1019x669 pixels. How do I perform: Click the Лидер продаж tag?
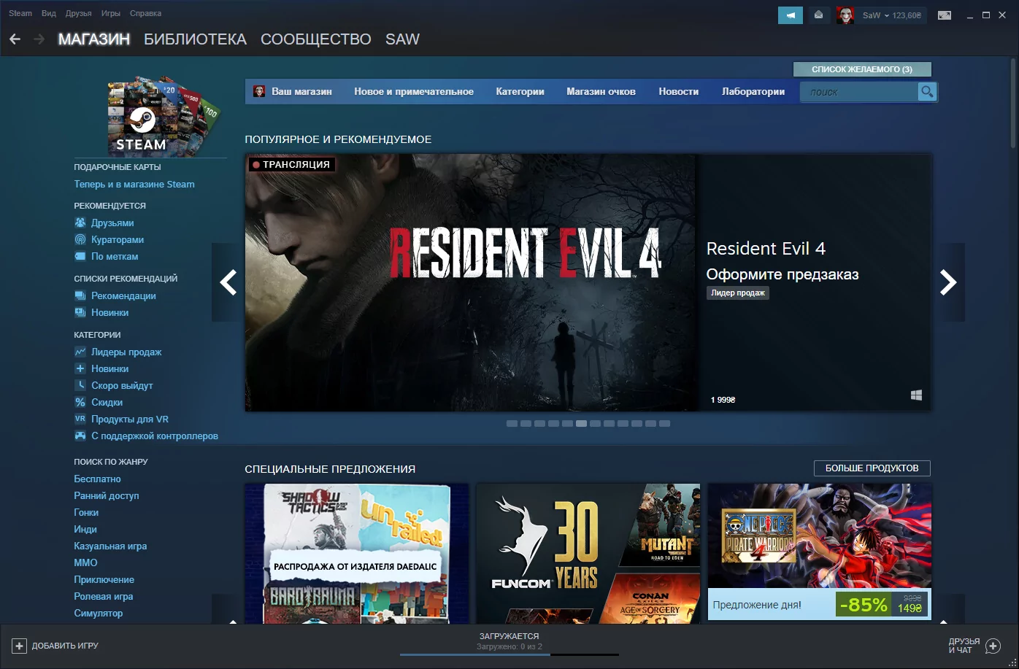point(738,293)
